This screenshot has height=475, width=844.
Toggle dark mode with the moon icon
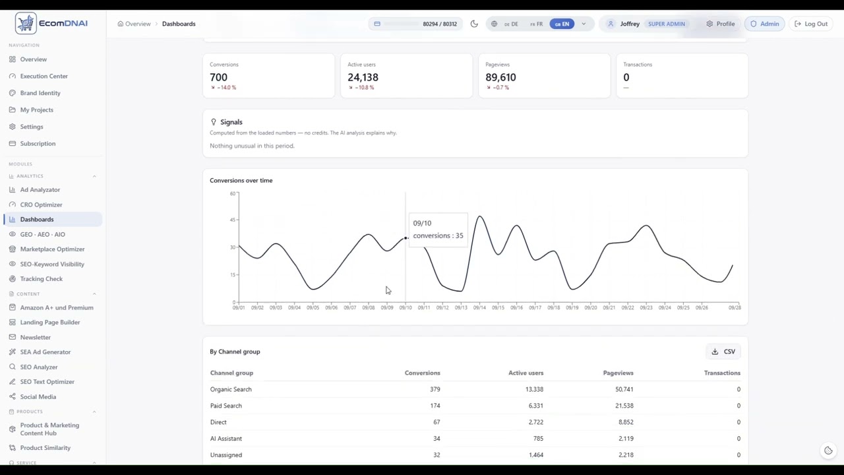[x=474, y=24]
